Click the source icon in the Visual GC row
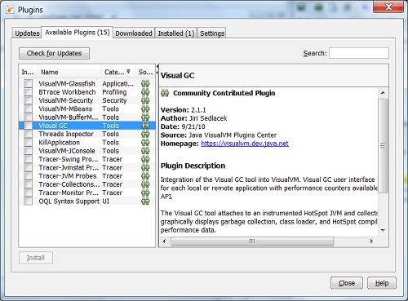This screenshot has height=301, width=408. 145,126
